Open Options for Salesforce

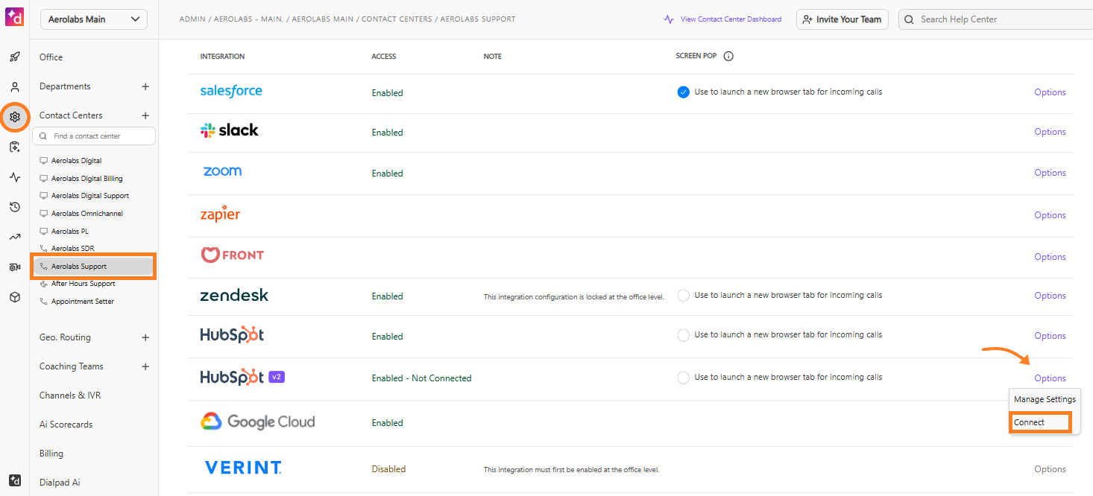click(x=1050, y=92)
